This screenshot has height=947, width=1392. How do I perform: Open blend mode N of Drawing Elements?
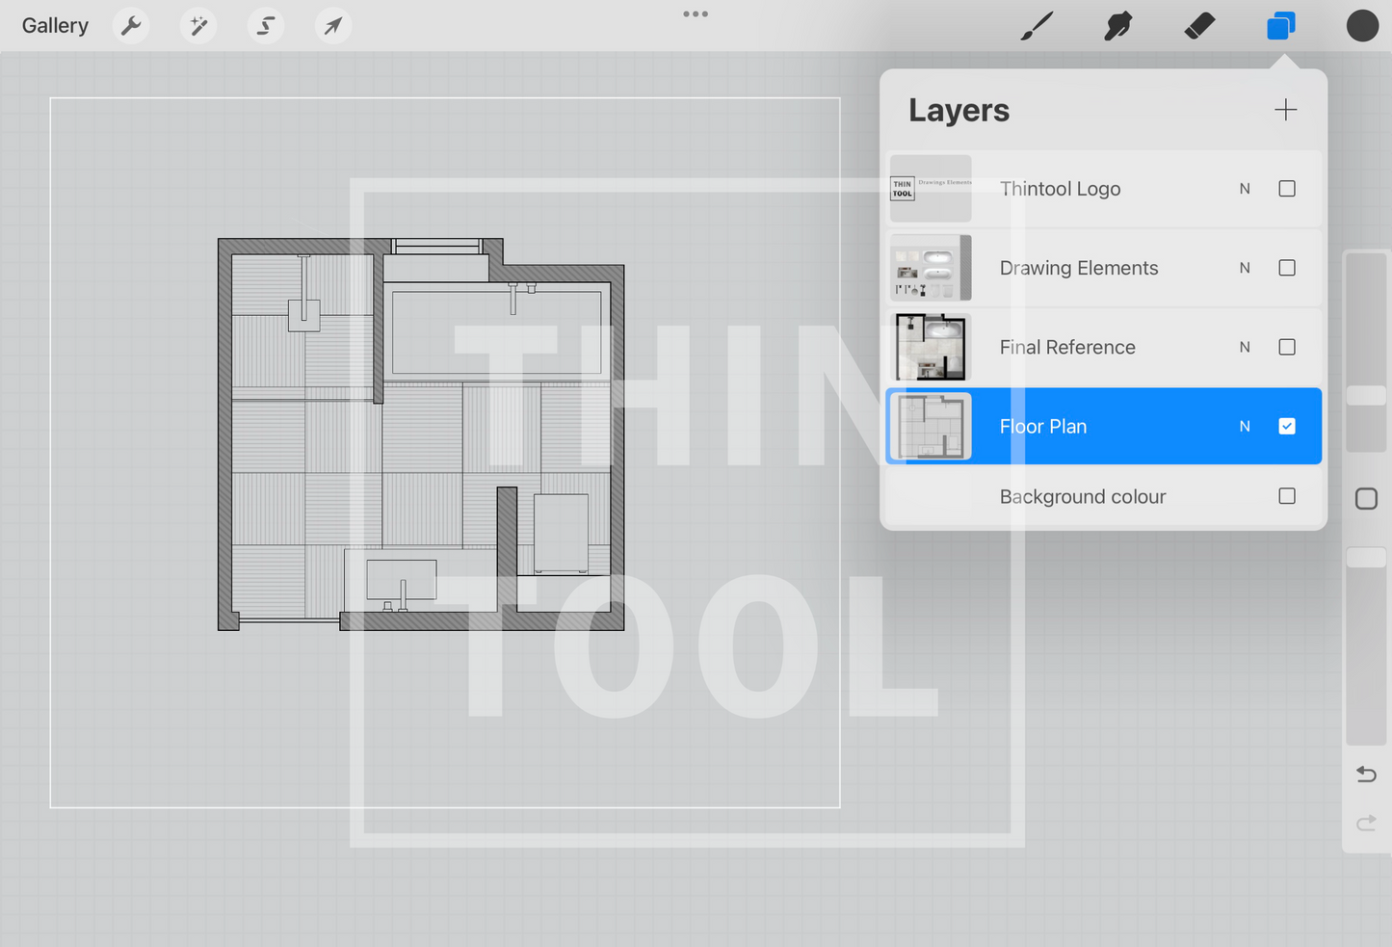[1245, 268]
